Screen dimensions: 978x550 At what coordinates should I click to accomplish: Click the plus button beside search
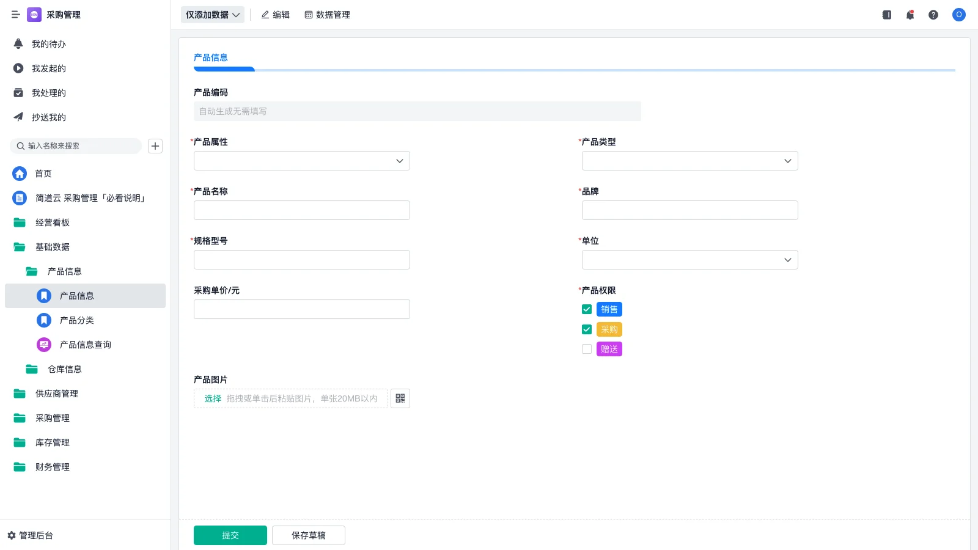(x=155, y=146)
